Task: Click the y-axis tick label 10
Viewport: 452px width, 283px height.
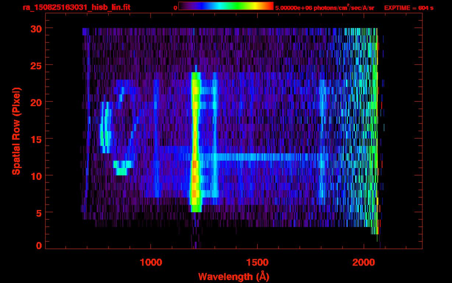Action: [x=36, y=176]
